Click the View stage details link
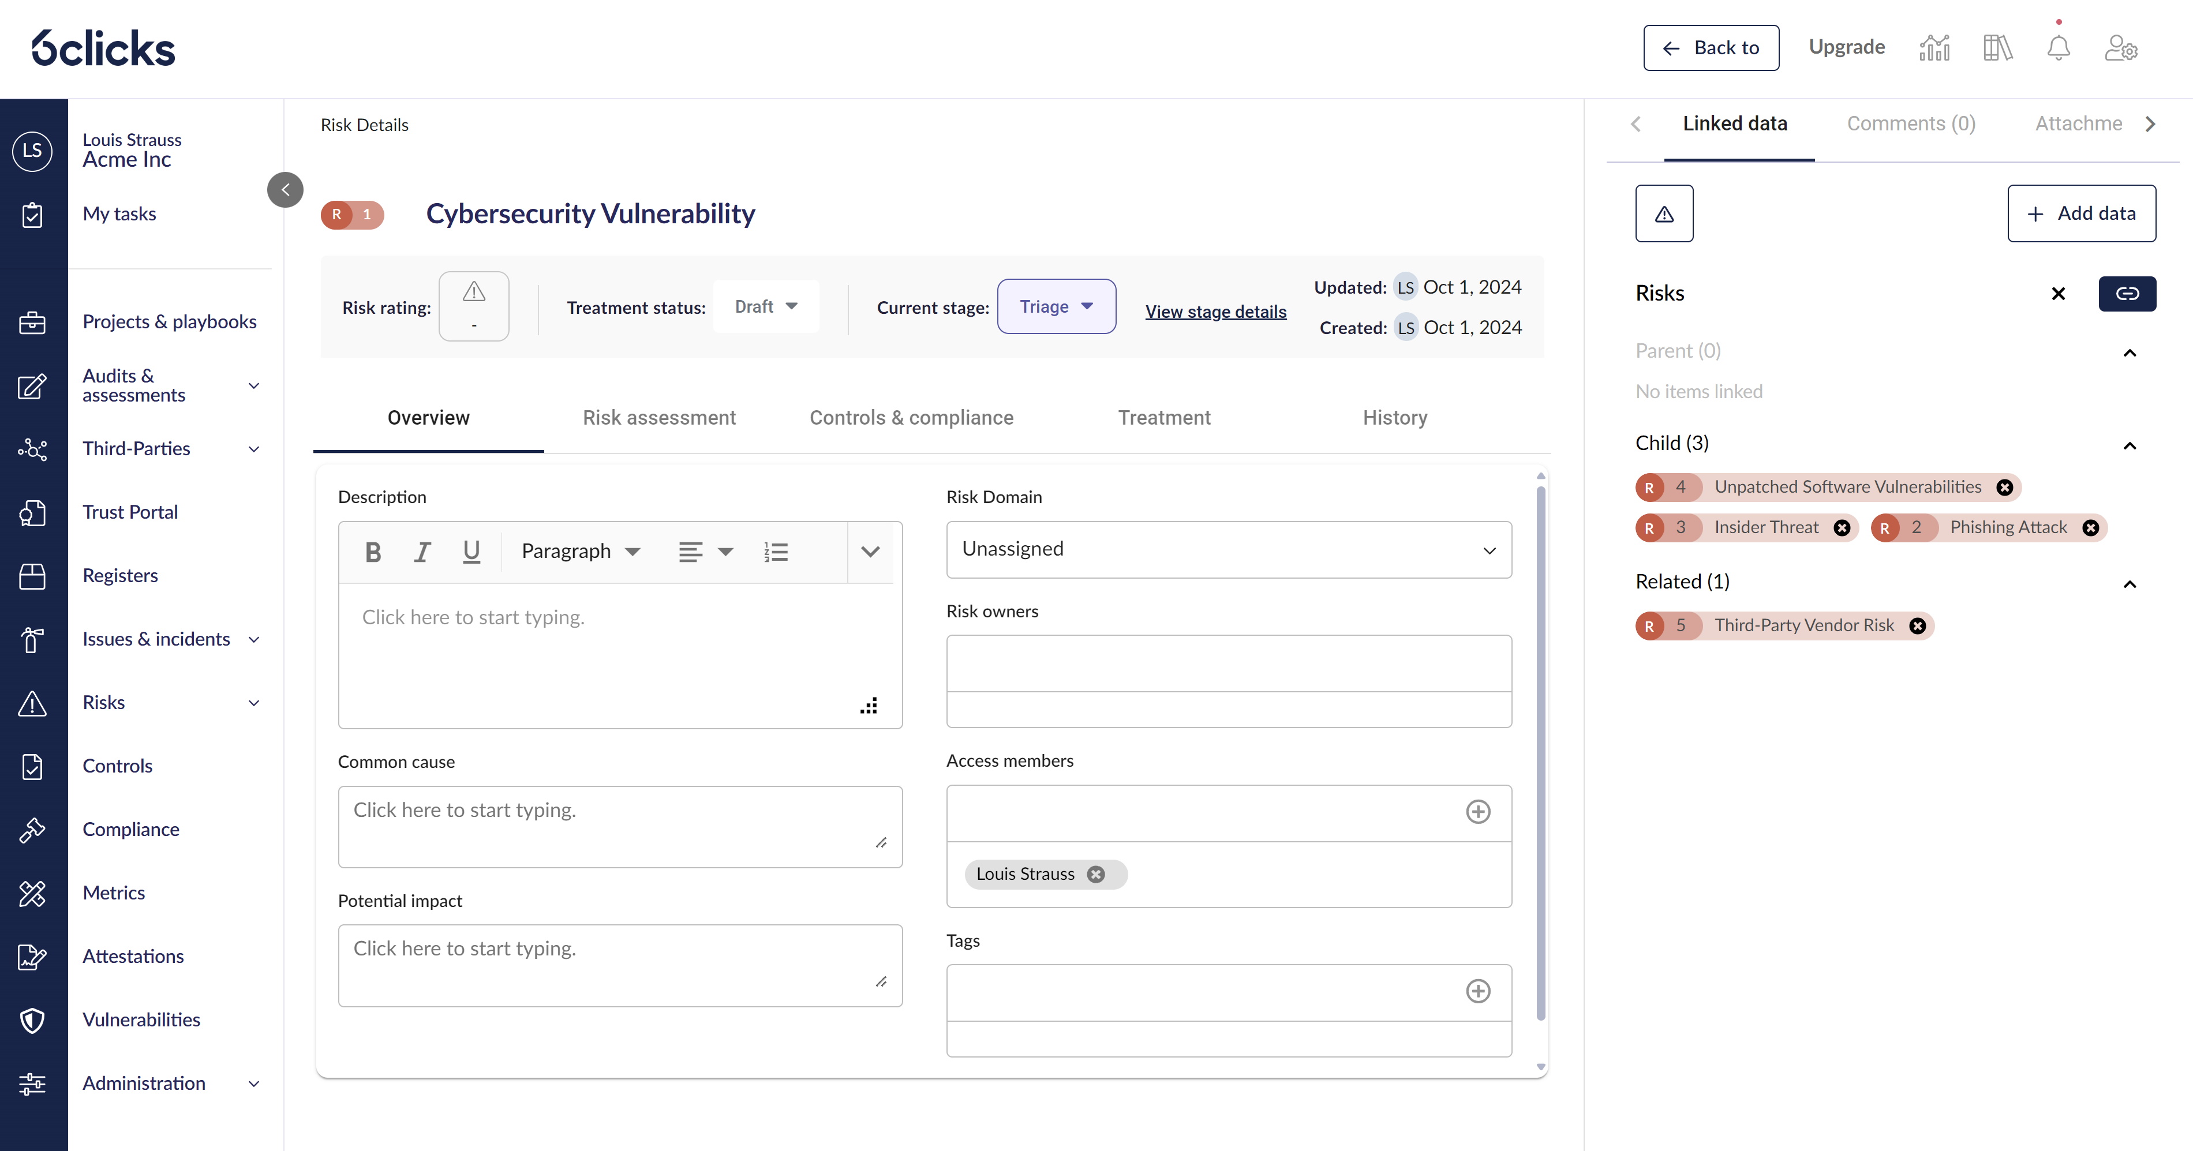Image resolution: width=2193 pixels, height=1151 pixels. point(1215,312)
